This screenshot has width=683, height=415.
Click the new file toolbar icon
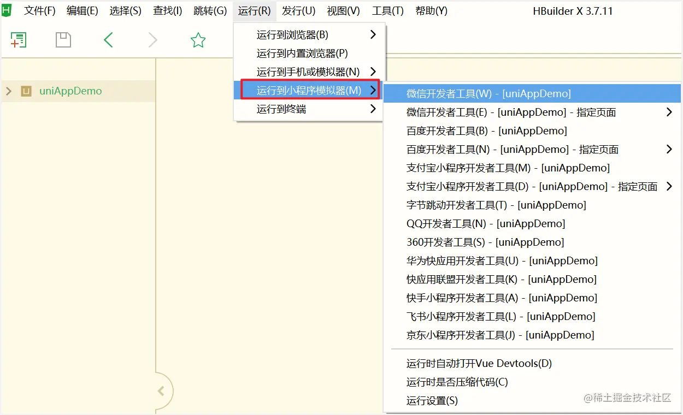coord(19,40)
